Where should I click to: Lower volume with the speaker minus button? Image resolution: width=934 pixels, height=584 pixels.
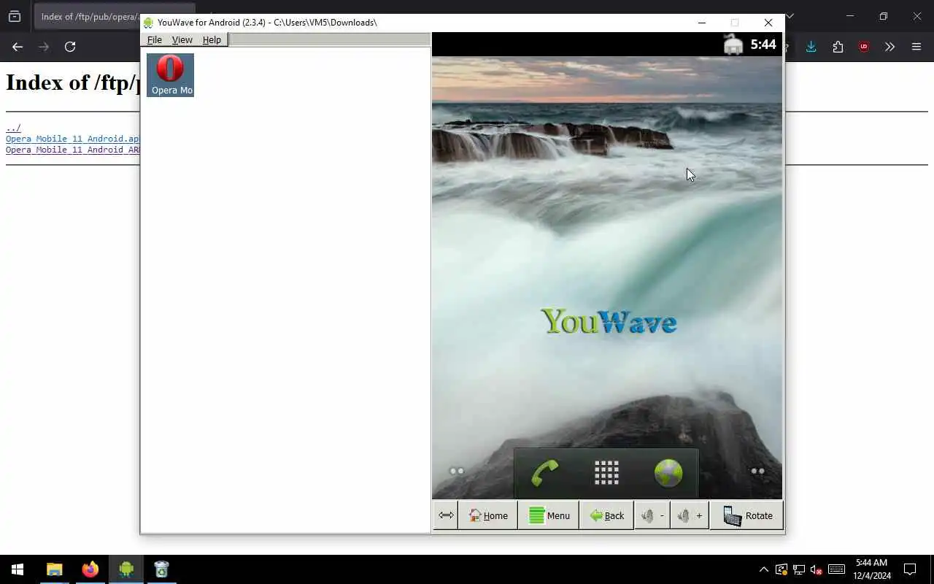652,515
